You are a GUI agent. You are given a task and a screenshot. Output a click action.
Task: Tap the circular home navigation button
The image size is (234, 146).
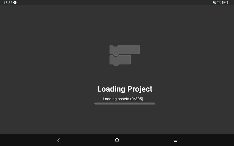point(117,140)
